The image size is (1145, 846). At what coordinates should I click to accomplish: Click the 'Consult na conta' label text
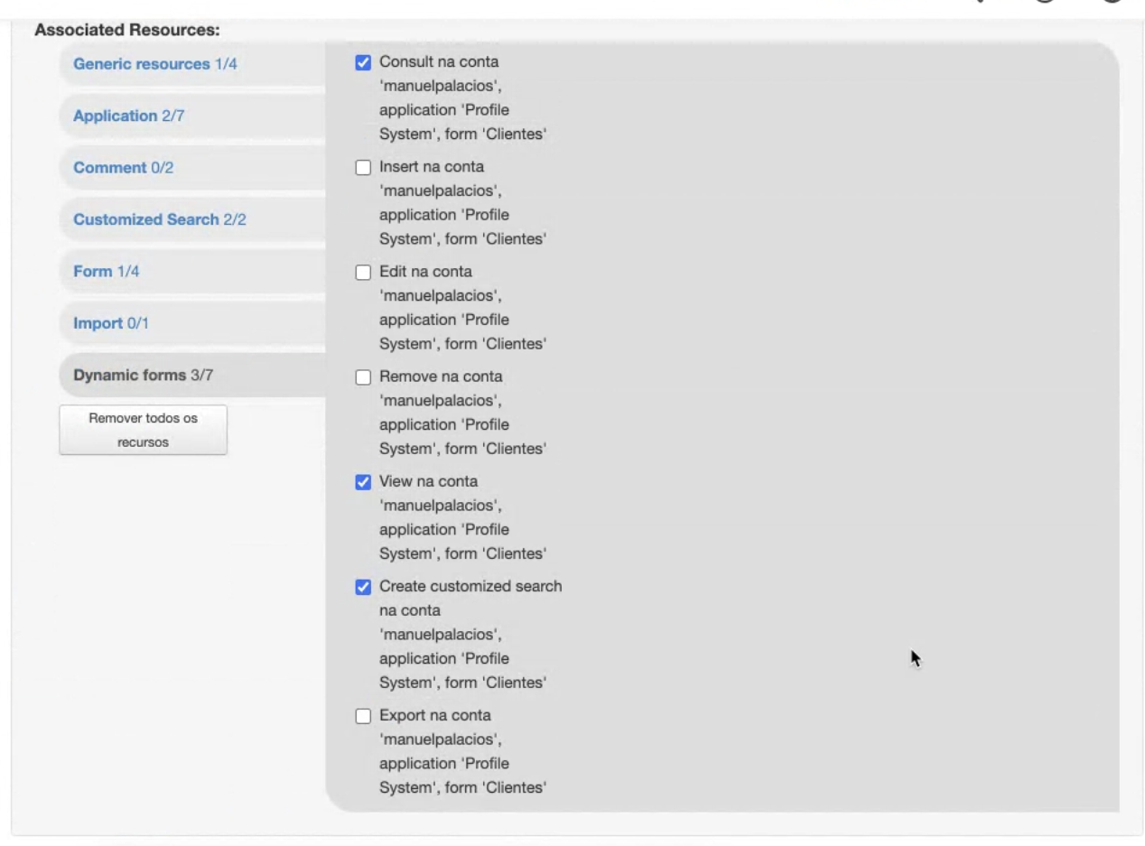click(x=439, y=62)
